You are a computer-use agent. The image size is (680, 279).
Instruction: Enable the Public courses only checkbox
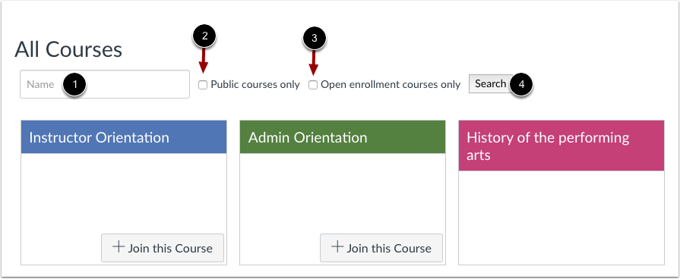pyautogui.click(x=203, y=85)
